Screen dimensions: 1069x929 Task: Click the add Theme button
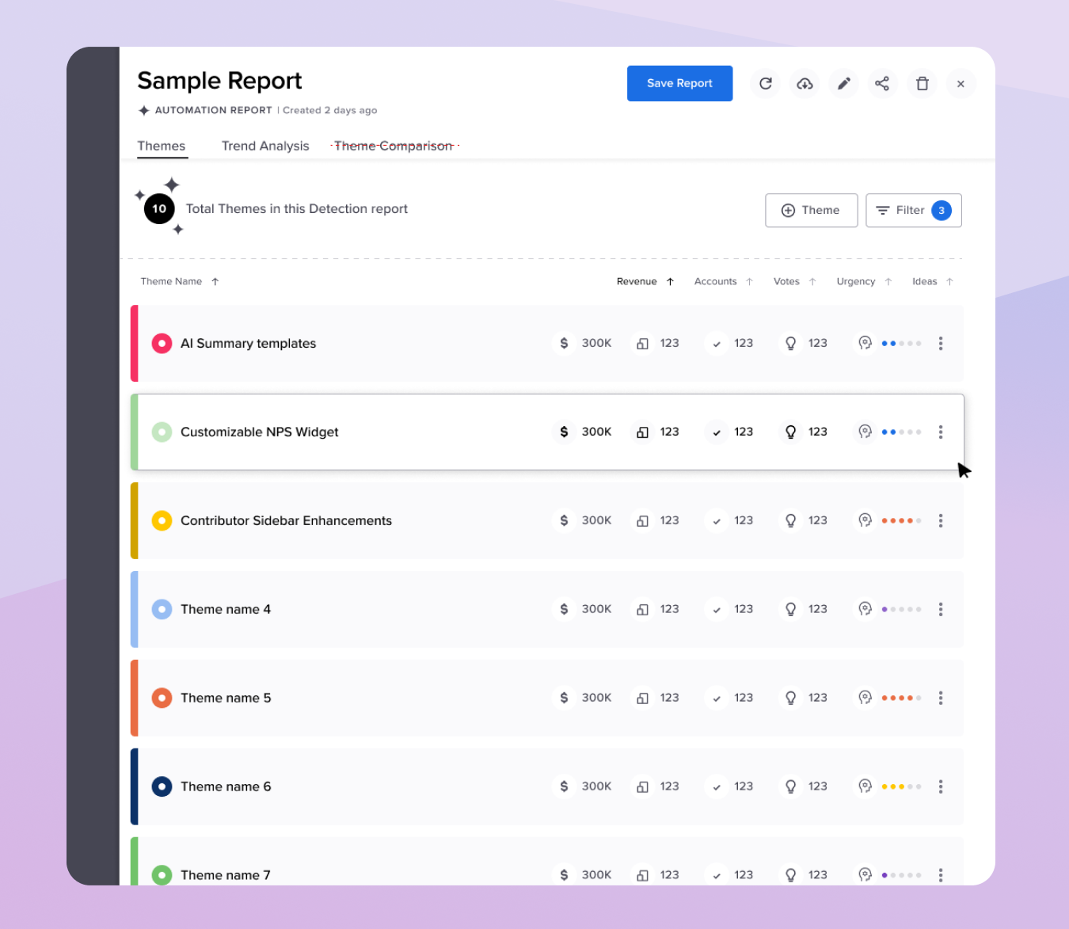[811, 211]
